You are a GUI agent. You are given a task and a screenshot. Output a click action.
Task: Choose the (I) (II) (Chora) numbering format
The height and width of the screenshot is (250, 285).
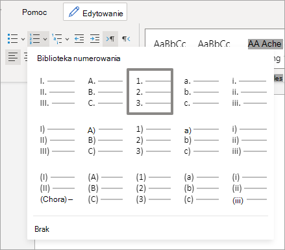pos(57,188)
